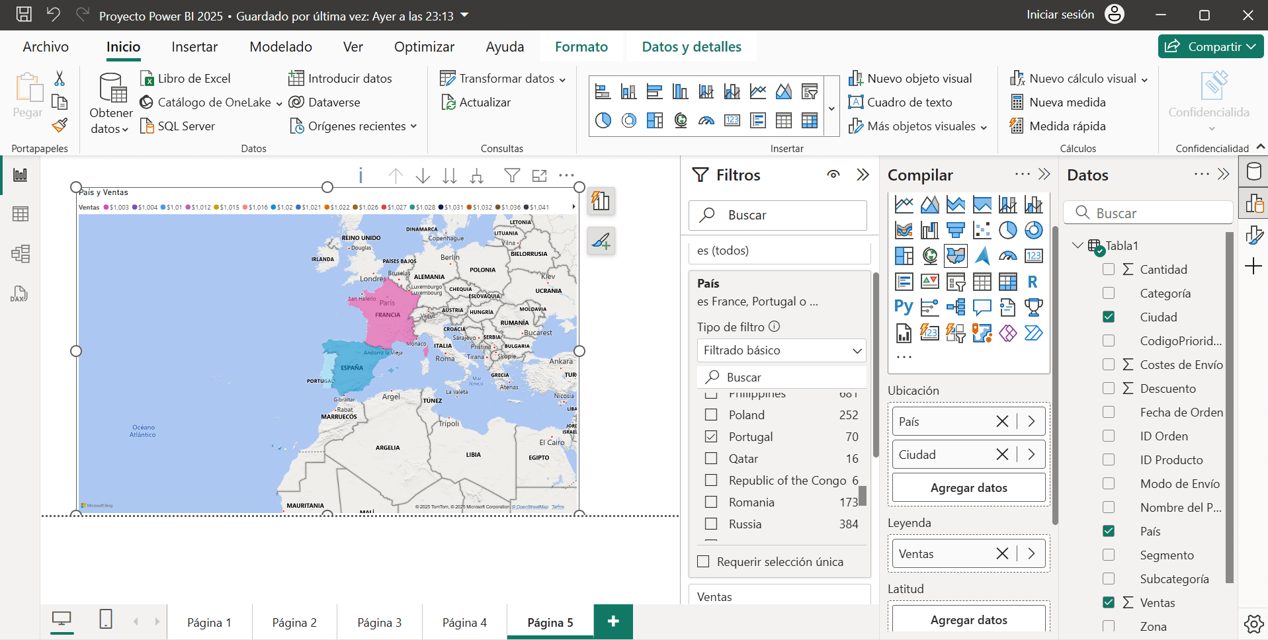Select the Q&A speech bubble visual
Viewport: 1268px width, 640px height.
tap(982, 307)
